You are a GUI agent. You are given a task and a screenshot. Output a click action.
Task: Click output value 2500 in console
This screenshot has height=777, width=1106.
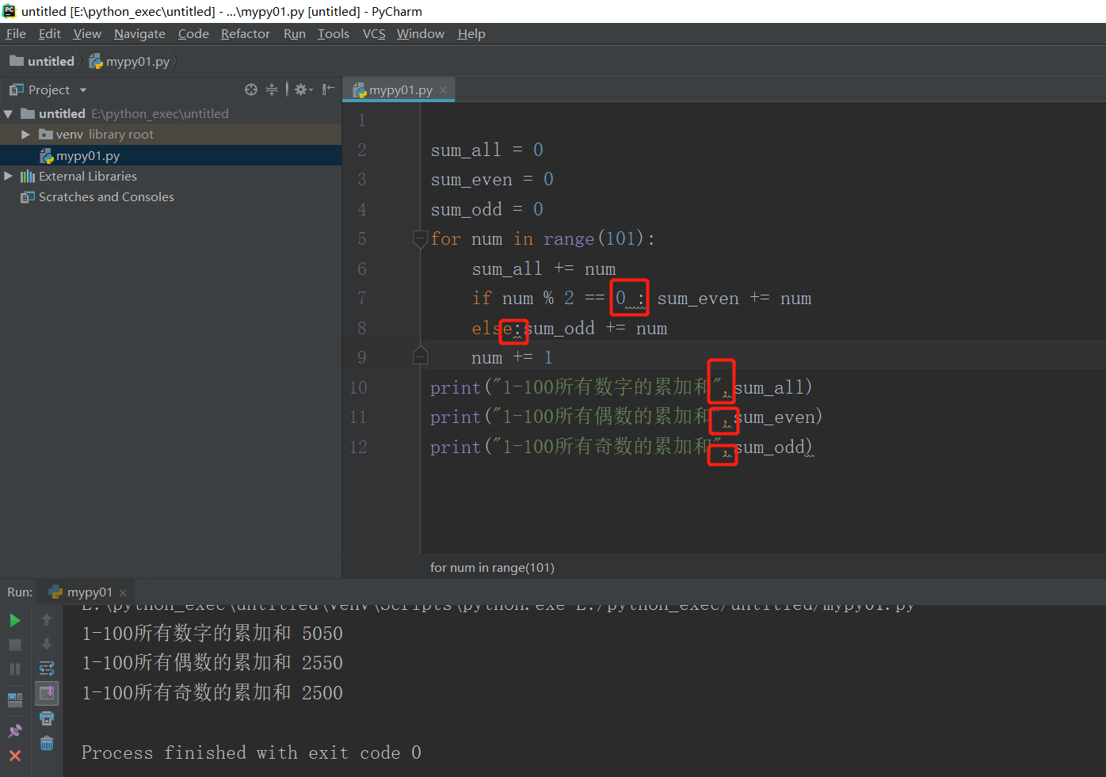322,693
